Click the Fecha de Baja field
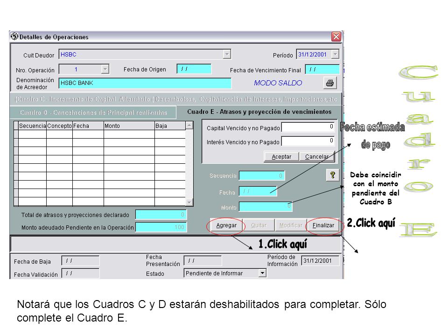 pos(81,261)
